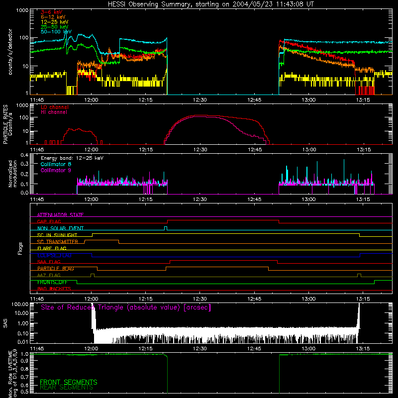This screenshot has height=398, width=398.
Task: Click 12:45 under the particle rates panel
Action: coord(254,150)
